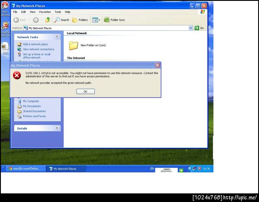
Task: Open the Favorites menu
Action: click(45, 12)
